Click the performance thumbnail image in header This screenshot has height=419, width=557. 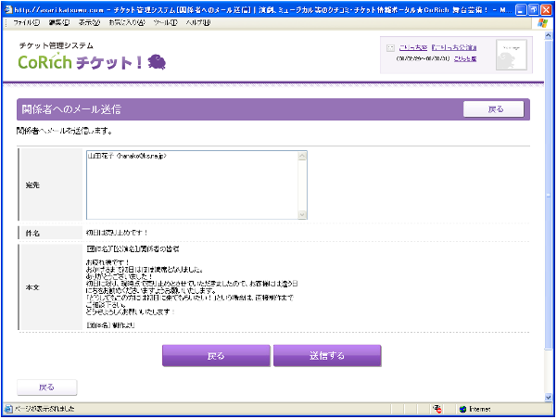[x=511, y=56]
